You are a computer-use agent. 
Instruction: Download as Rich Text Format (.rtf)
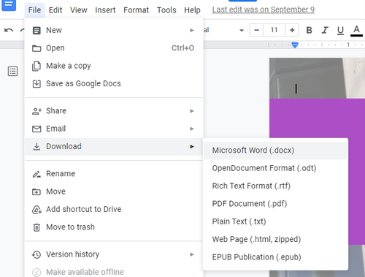point(275,186)
